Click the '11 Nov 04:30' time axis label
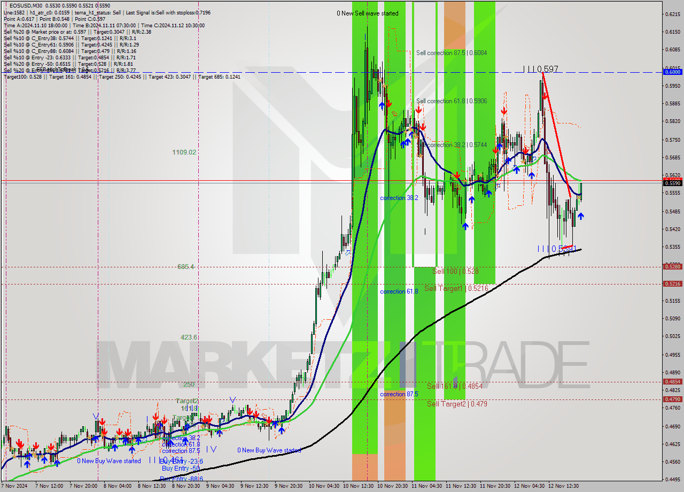The width and height of the screenshot is (684, 492). (x=426, y=486)
